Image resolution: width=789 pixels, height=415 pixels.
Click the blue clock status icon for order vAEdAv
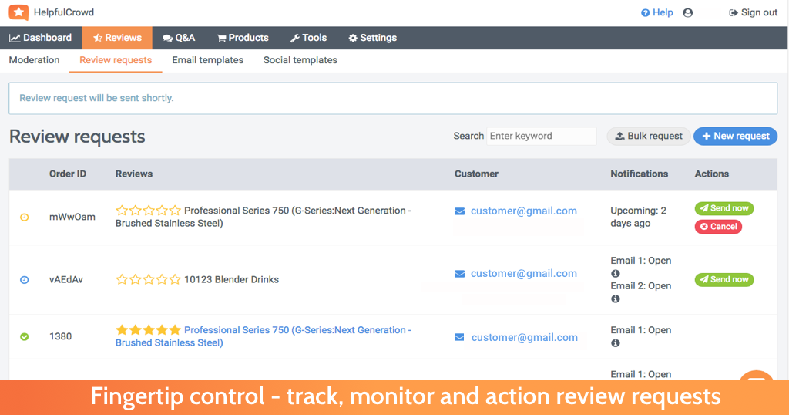(x=24, y=279)
